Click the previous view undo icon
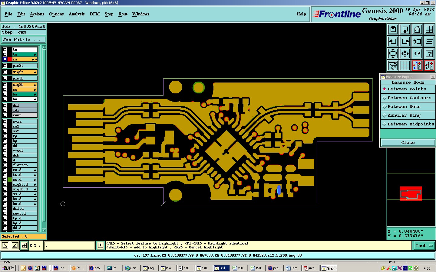This screenshot has height=272, width=436. (x=417, y=41)
